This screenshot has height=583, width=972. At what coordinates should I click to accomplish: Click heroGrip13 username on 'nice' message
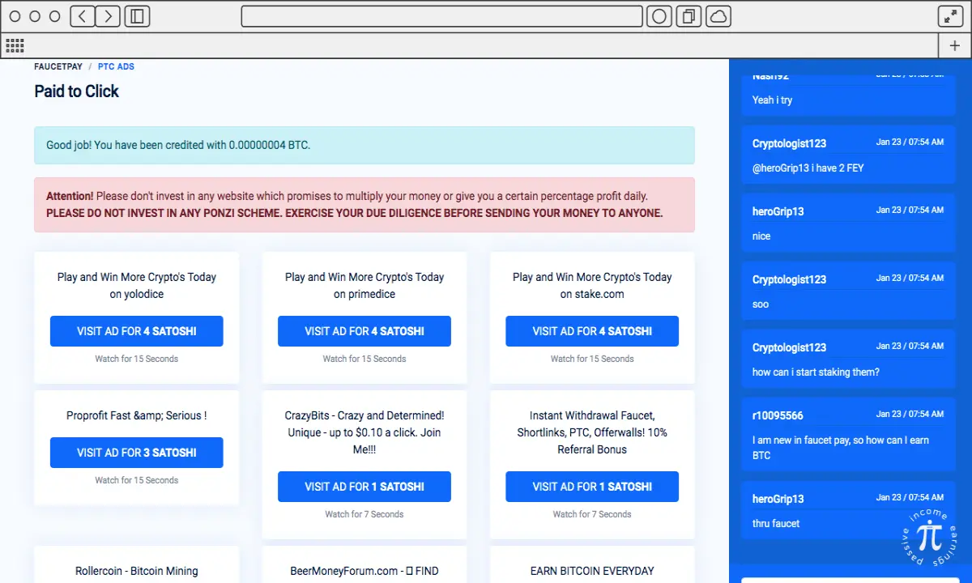coord(778,211)
